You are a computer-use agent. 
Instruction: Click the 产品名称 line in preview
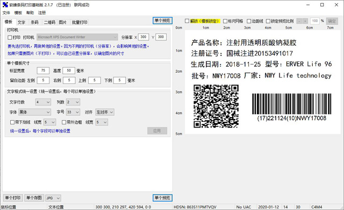(243, 43)
